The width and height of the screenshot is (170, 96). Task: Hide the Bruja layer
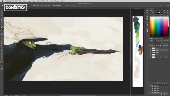150,50
